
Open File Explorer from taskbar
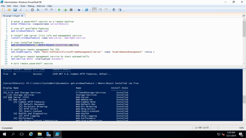pyautogui.click(x=40, y=134)
